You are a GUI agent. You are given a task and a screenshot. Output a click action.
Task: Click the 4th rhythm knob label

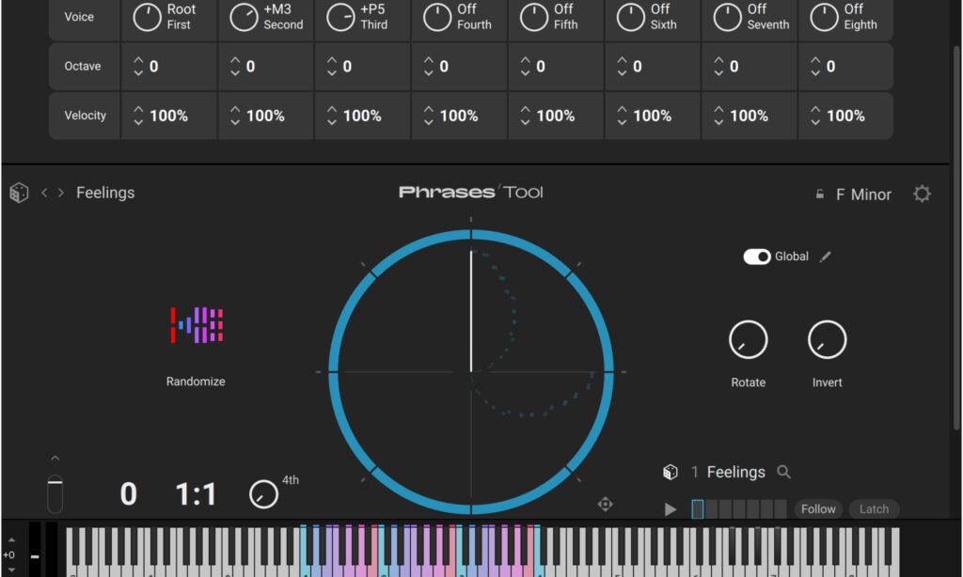(289, 479)
